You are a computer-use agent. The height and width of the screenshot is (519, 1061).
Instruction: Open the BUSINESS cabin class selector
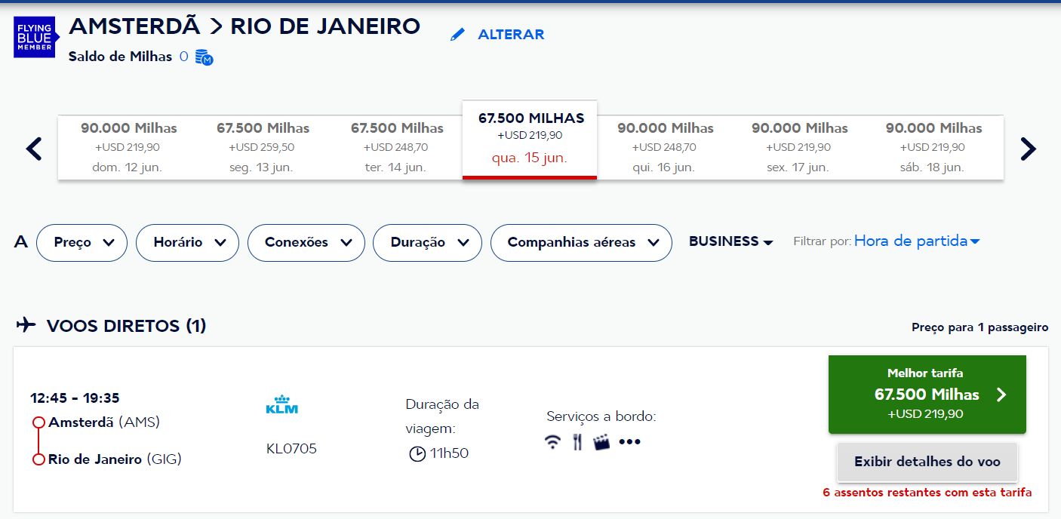[731, 242]
